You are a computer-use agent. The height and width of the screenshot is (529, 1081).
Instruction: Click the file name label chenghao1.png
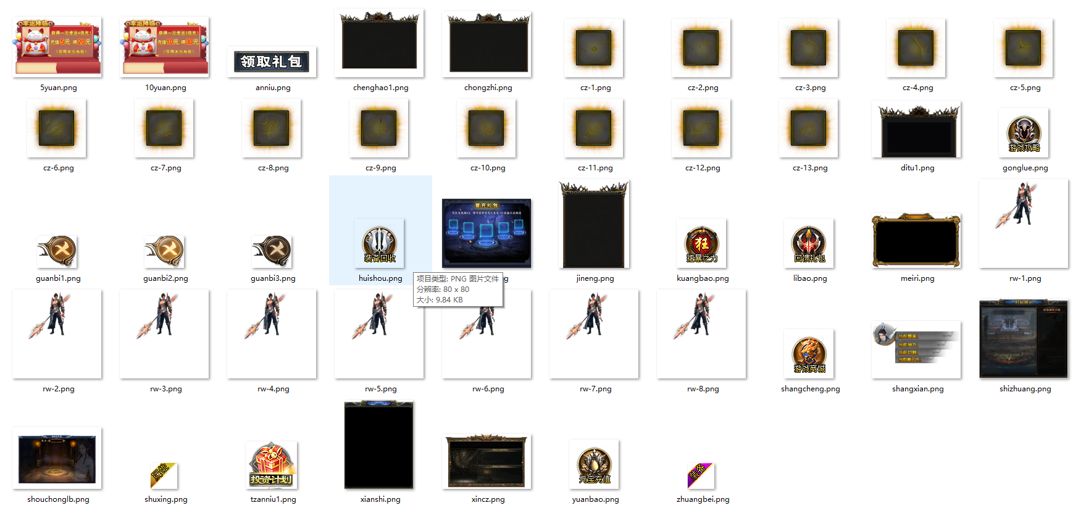pyautogui.click(x=381, y=88)
